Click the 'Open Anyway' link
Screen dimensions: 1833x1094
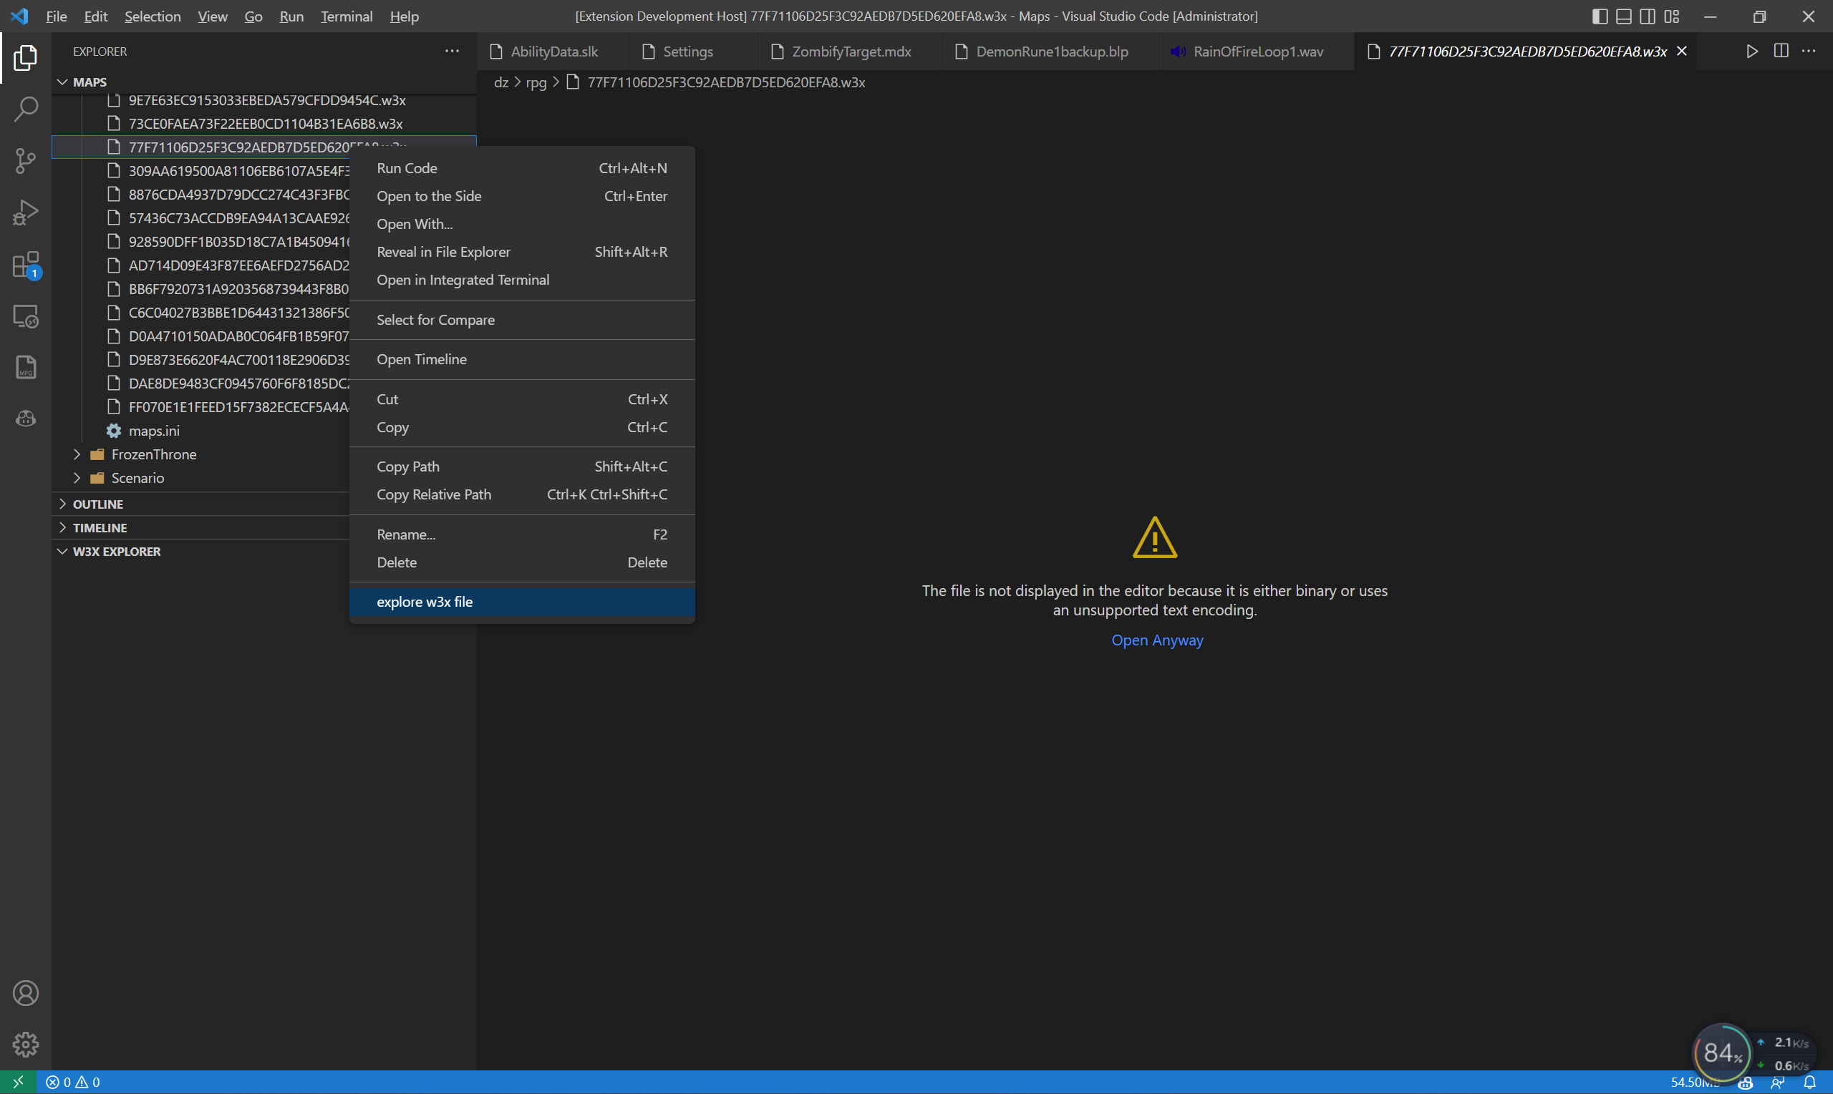(x=1156, y=640)
